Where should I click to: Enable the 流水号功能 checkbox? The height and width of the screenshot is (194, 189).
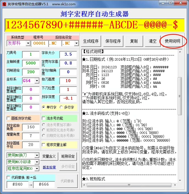coord(43,118)
